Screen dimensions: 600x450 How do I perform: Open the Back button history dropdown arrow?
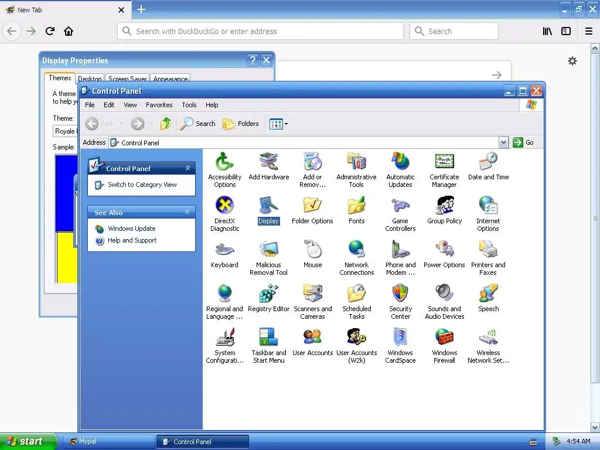(x=121, y=124)
